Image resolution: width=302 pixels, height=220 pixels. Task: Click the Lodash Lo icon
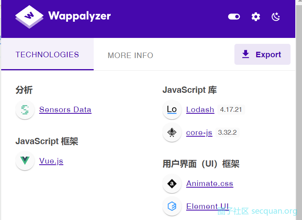[172, 110]
